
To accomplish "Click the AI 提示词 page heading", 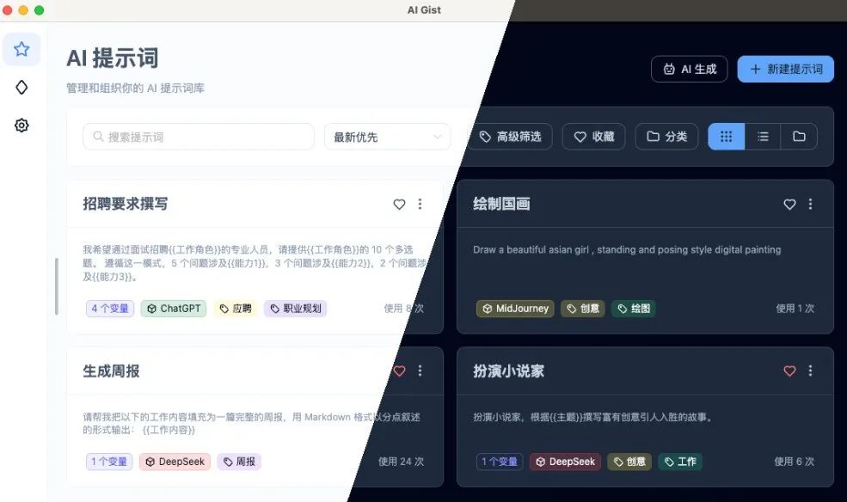I will click(113, 58).
